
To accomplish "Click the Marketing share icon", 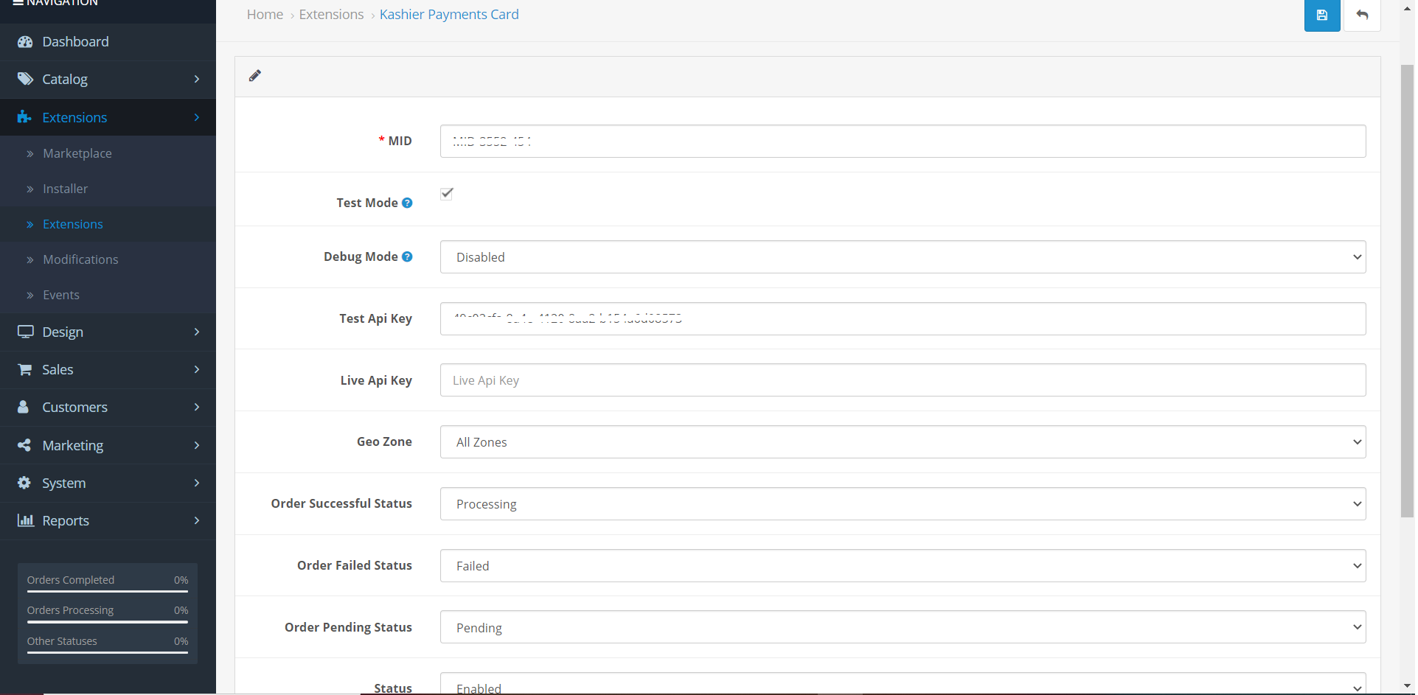I will click(x=24, y=445).
